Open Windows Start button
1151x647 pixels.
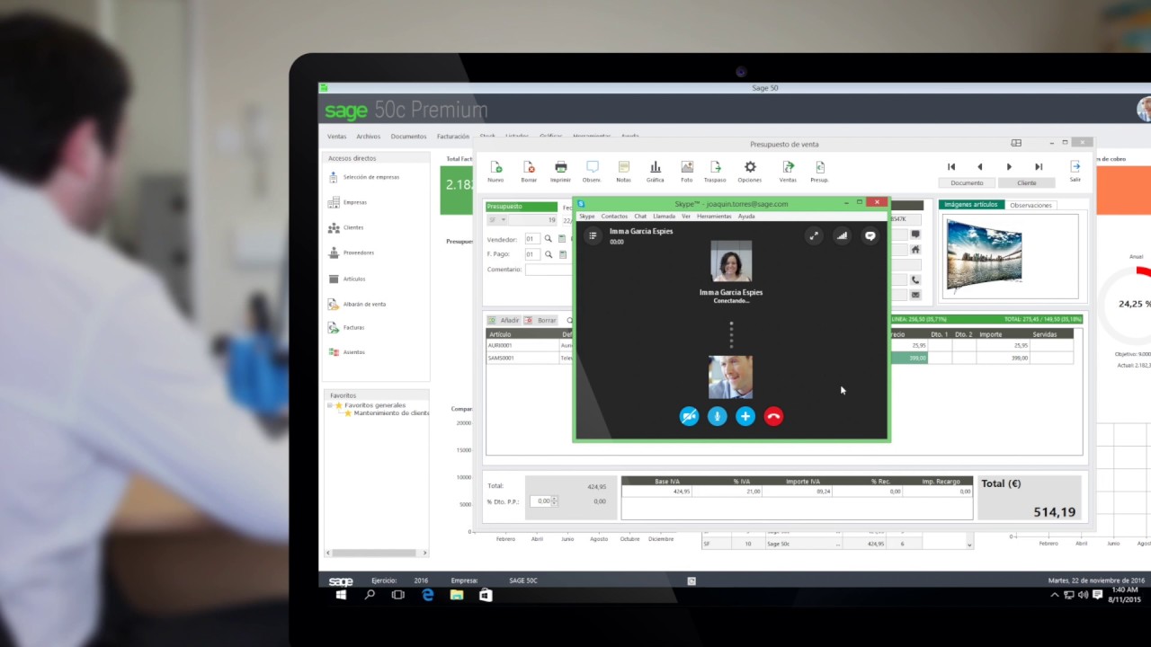pos(341,595)
